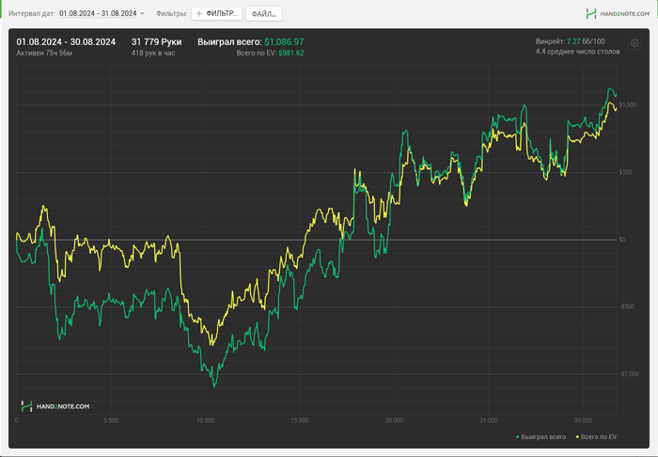Click the 5 000 x-axis label
This screenshot has width=658, height=457.
[x=111, y=420]
